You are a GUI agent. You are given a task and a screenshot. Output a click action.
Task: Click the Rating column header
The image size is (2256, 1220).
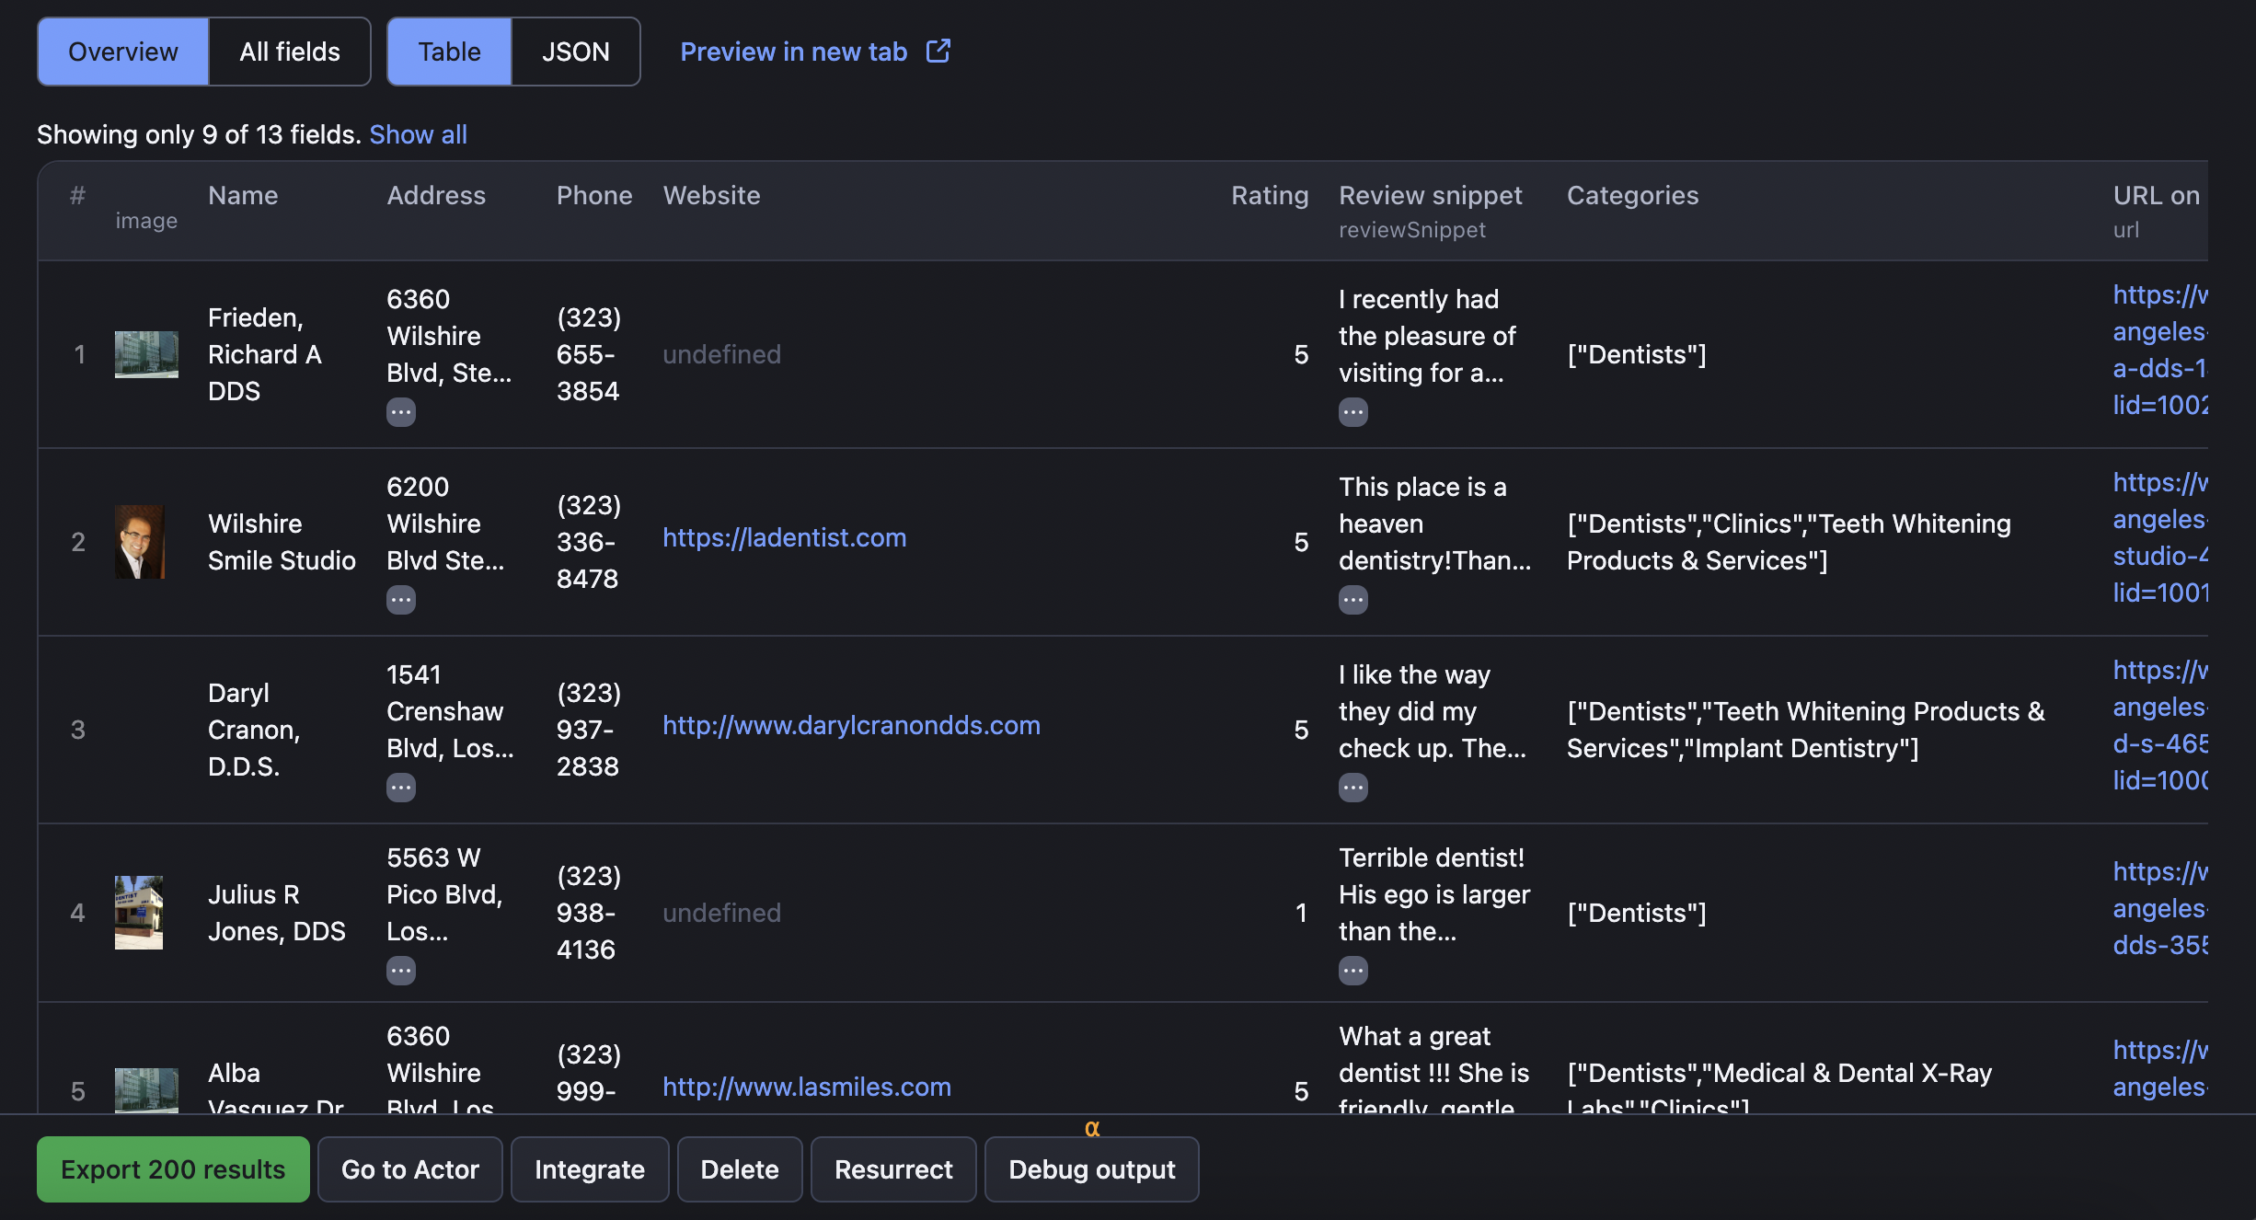click(x=1269, y=195)
